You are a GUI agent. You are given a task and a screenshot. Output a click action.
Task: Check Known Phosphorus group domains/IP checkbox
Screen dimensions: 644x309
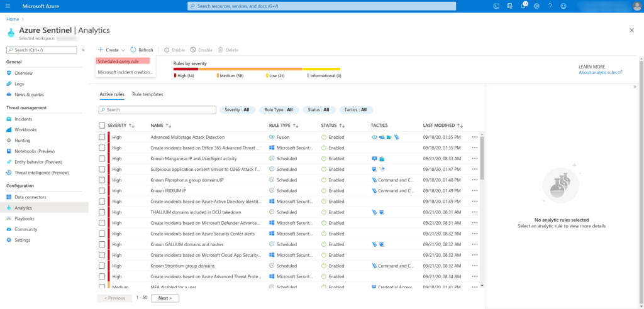(102, 180)
